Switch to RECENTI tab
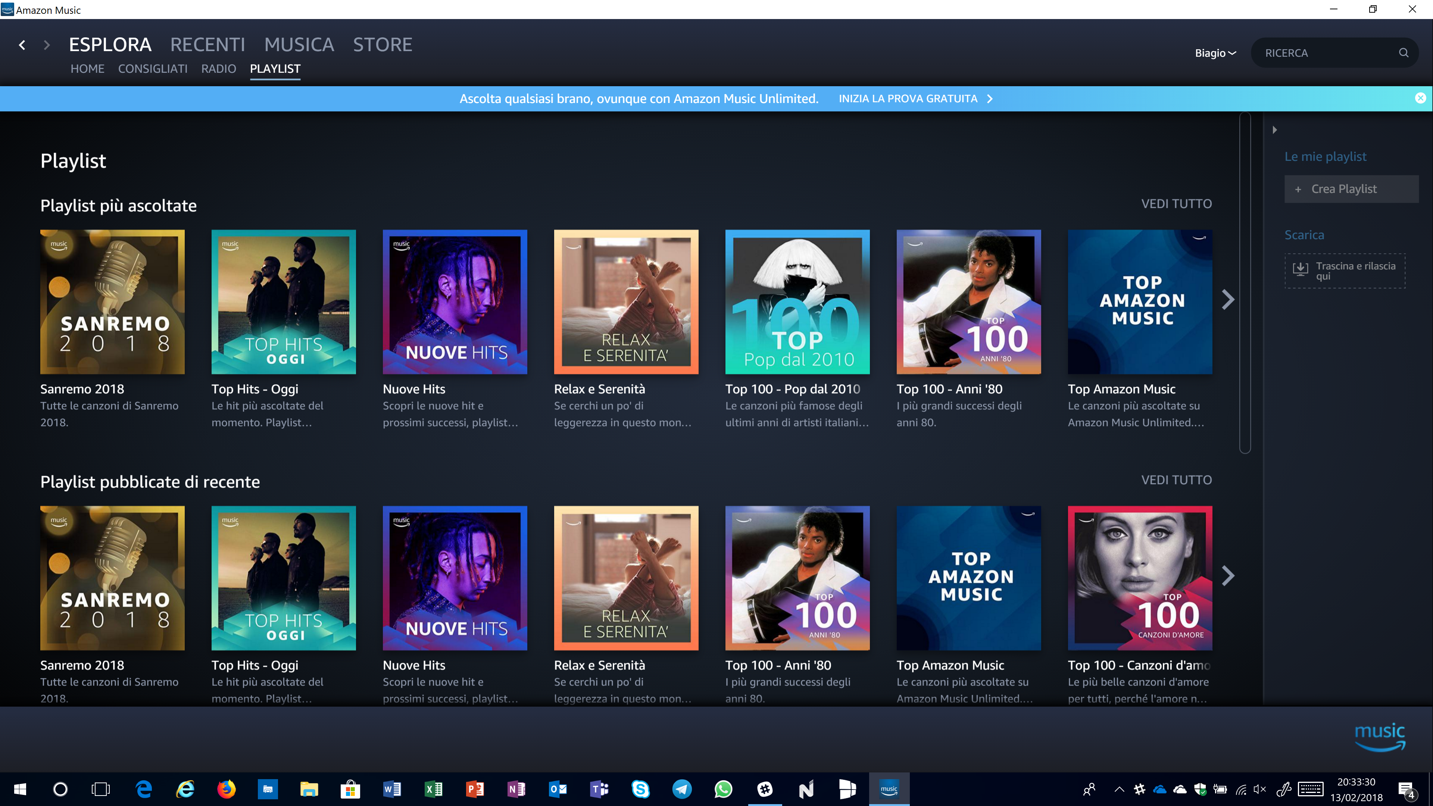 (x=207, y=44)
